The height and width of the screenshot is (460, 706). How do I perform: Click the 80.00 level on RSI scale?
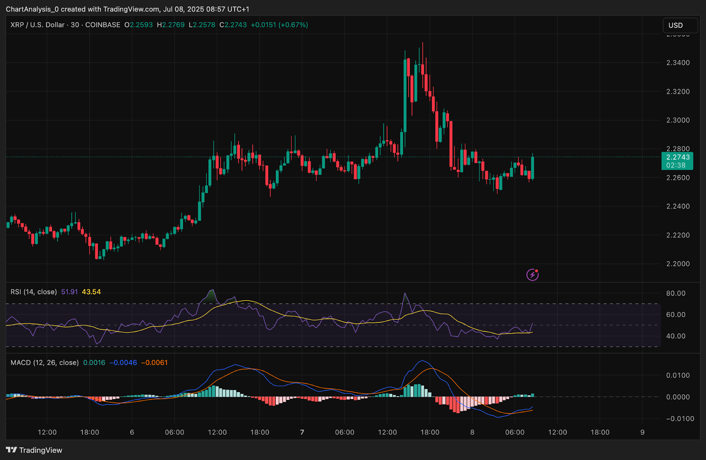(x=676, y=293)
